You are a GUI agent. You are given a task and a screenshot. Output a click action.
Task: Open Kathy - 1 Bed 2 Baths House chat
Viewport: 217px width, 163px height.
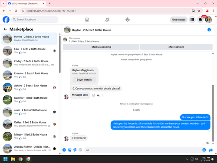coord(29,124)
